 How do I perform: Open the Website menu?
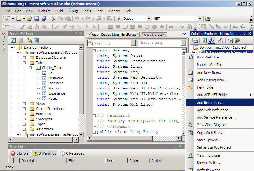(44, 11)
